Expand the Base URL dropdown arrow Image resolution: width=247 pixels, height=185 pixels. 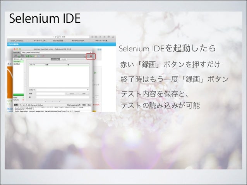click(91, 53)
